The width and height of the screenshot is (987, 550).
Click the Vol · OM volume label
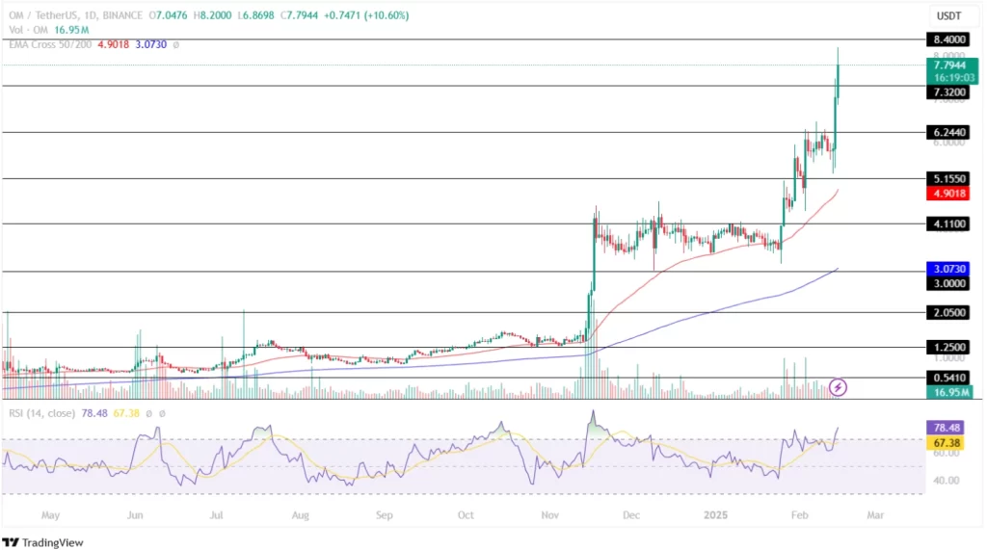[28, 30]
